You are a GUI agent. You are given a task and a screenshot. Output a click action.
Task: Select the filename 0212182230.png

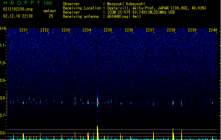(18, 9)
